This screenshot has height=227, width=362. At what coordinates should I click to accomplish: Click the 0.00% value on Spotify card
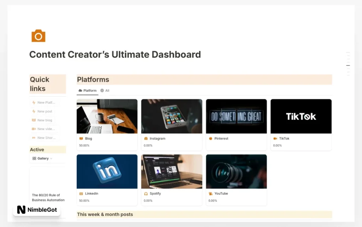(x=148, y=201)
